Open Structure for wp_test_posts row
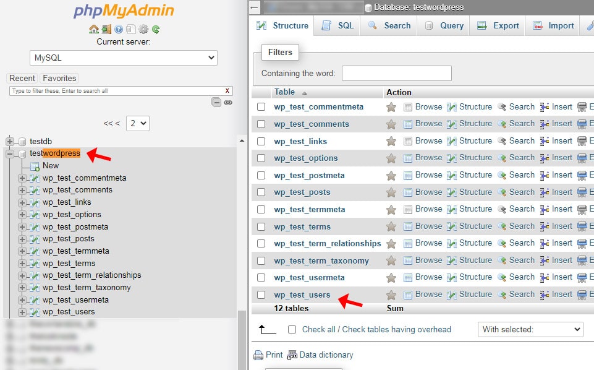 pyautogui.click(x=469, y=192)
